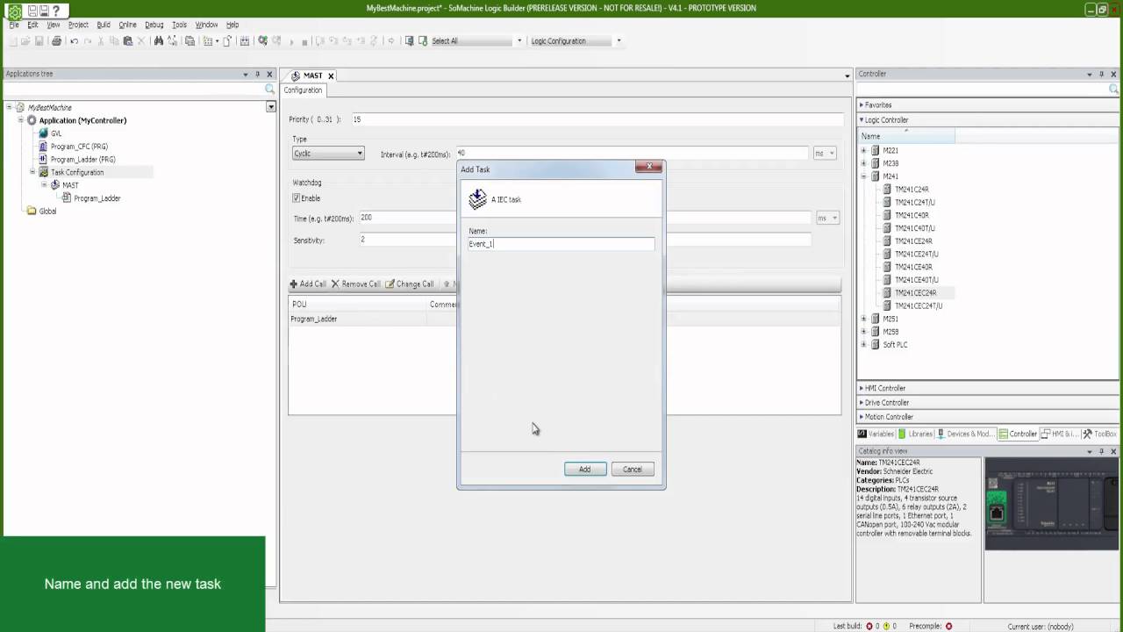
Task: Open the Build menu
Action: (x=104, y=25)
